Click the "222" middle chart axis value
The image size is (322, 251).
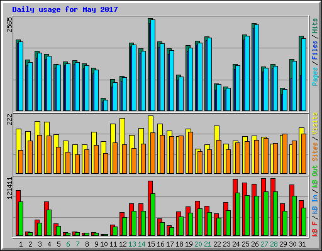tap(10, 119)
